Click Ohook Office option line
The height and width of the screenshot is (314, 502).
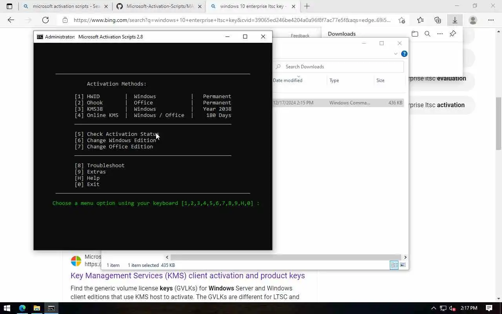pos(153,102)
